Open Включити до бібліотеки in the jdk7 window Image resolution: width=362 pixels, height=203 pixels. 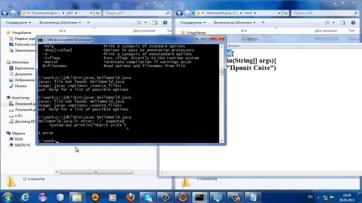click(x=60, y=23)
